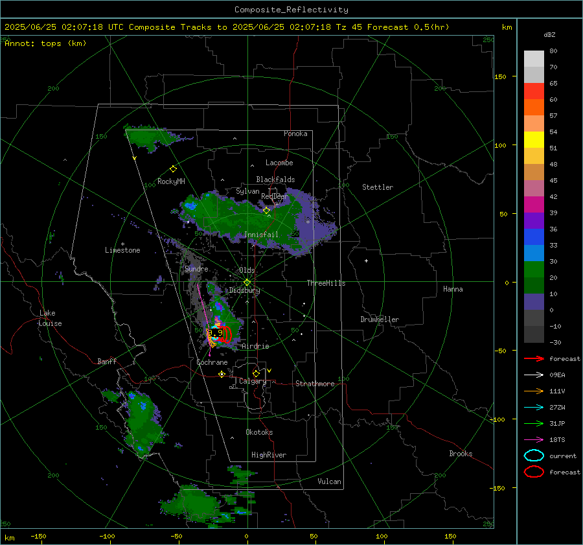Click the storm cell tops label 9.9
This screenshot has height=545, width=583.
pos(215,332)
